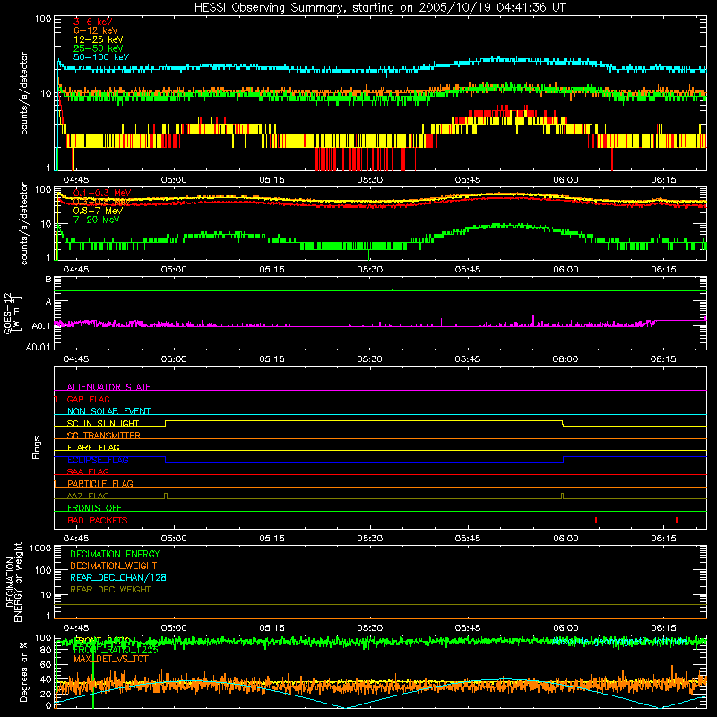Click the counts/s/detector title of MeV panel
717x717 pixels.
(x=24, y=223)
